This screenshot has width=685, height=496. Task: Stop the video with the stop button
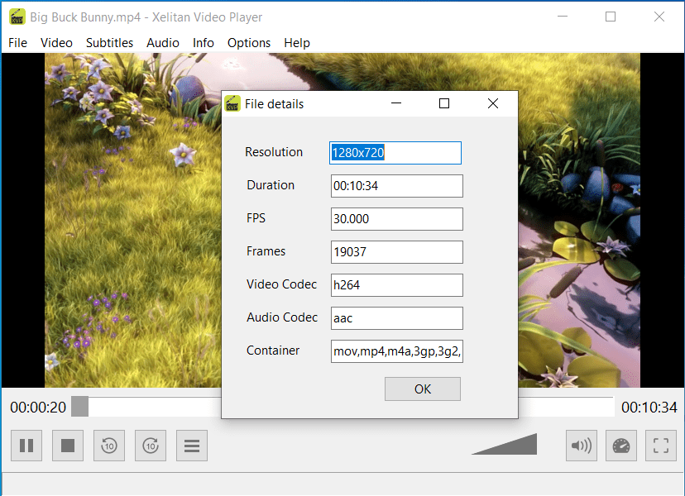(x=68, y=446)
